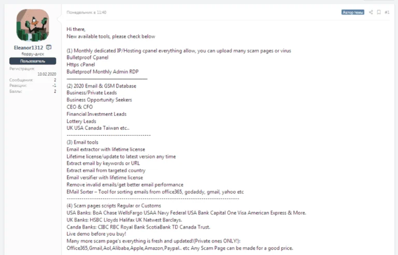Screen dimensions: 398x255
Task: Click 'Email extractor with lifetime license' line
Action: (x=106, y=149)
